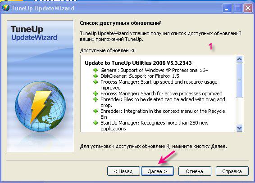
Task: Select text "General: Support of Windows XP Professional x64"
Action: click(154, 70)
